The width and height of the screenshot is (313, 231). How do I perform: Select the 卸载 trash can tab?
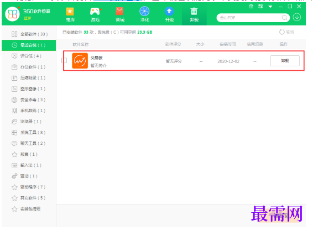194,14
